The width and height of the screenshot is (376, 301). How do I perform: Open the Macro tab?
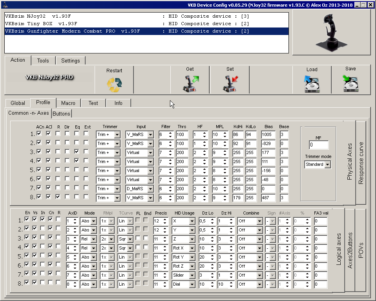tap(68, 103)
